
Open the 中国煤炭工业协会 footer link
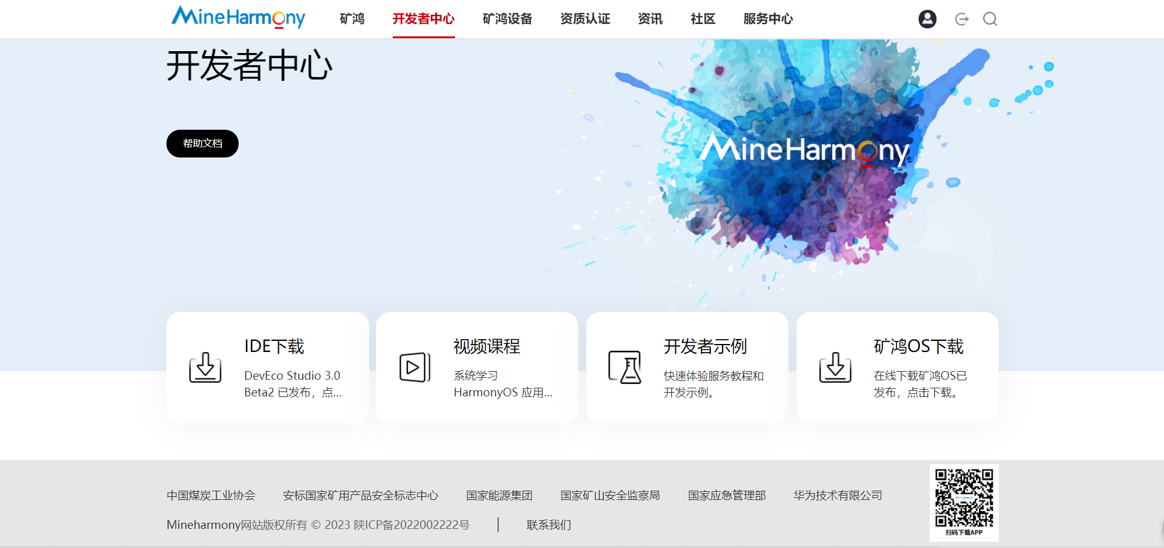[211, 496]
